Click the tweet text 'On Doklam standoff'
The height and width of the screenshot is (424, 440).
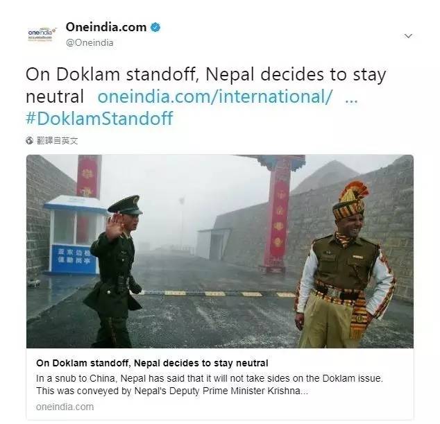point(111,75)
